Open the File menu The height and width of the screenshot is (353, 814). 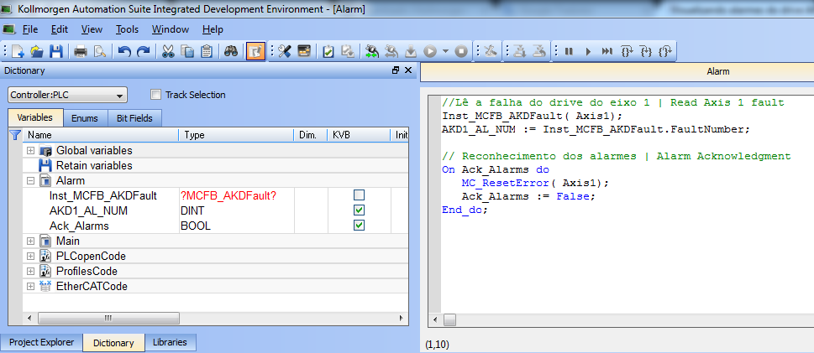point(30,29)
